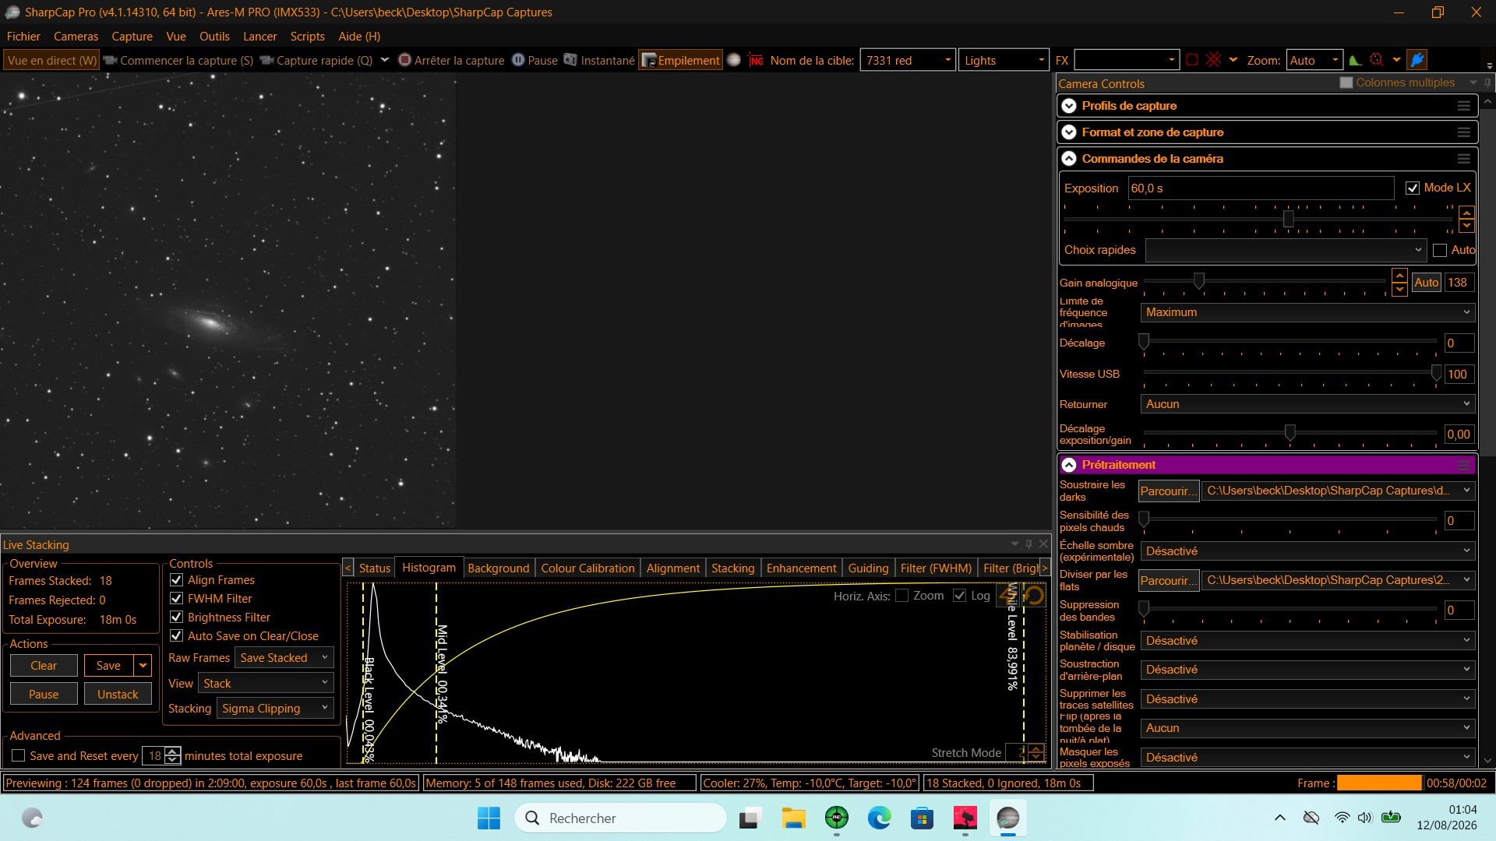Image resolution: width=1496 pixels, height=841 pixels.
Task: Open Microsoft Store from the taskbar
Action: pyautogui.click(x=923, y=818)
